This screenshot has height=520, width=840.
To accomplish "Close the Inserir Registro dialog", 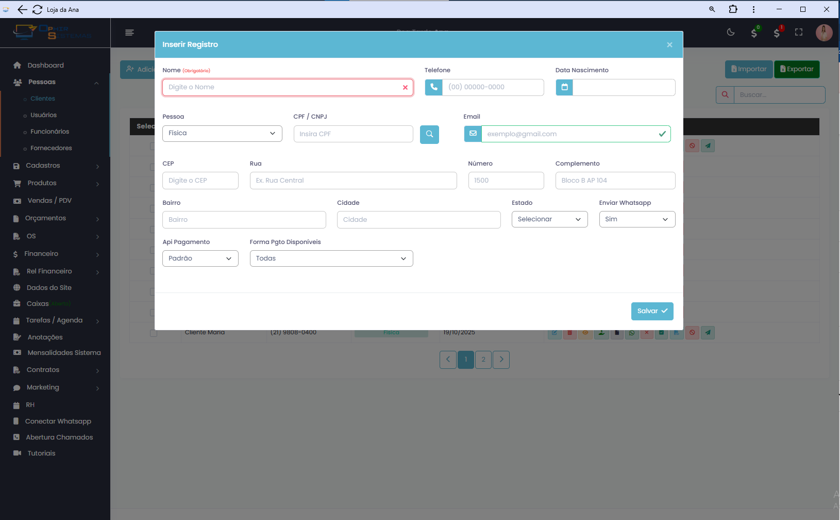I will pyautogui.click(x=669, y=45).
